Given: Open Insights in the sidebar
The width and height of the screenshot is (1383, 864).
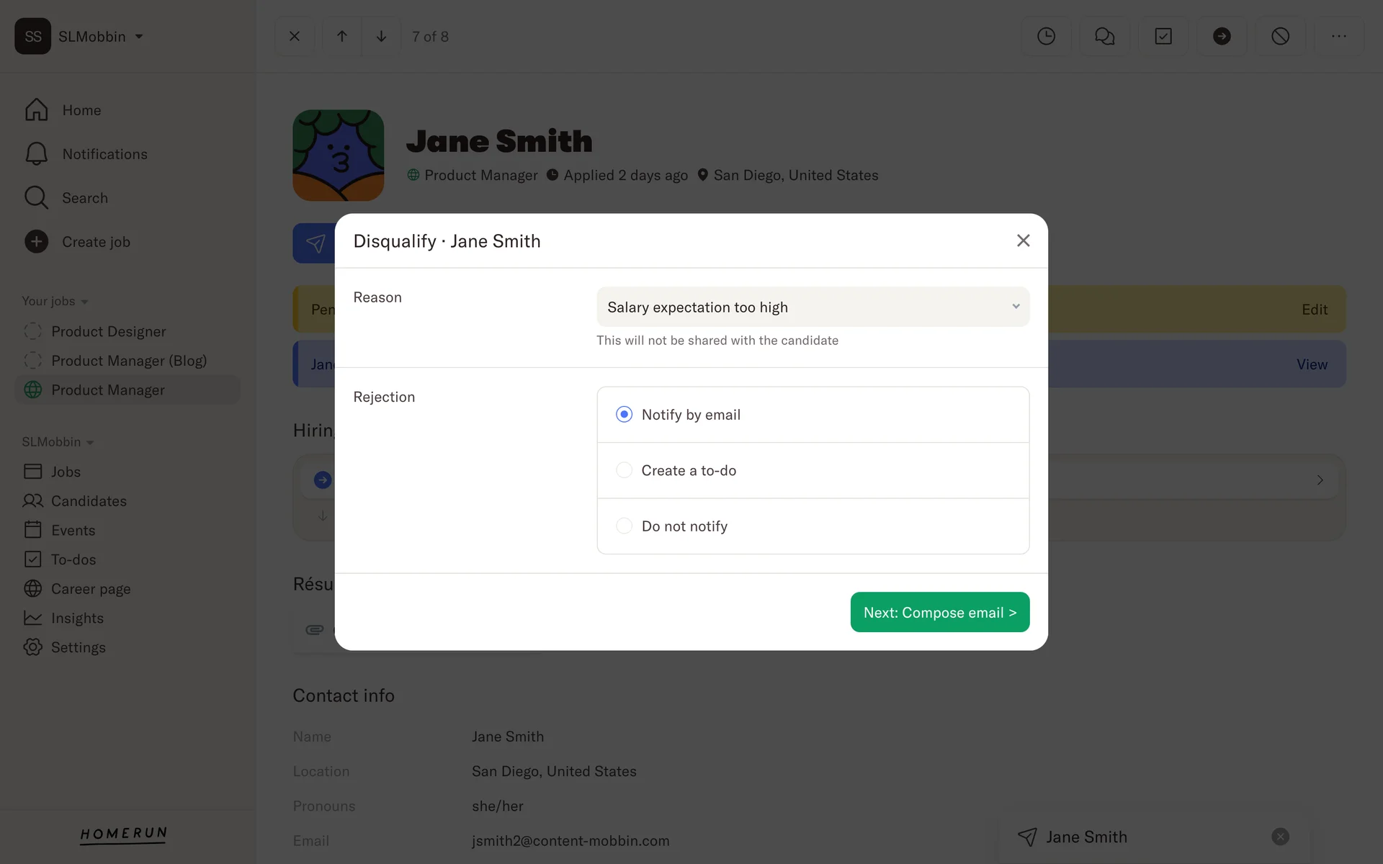Looking at the screenshot, I should tap(77, 618).
